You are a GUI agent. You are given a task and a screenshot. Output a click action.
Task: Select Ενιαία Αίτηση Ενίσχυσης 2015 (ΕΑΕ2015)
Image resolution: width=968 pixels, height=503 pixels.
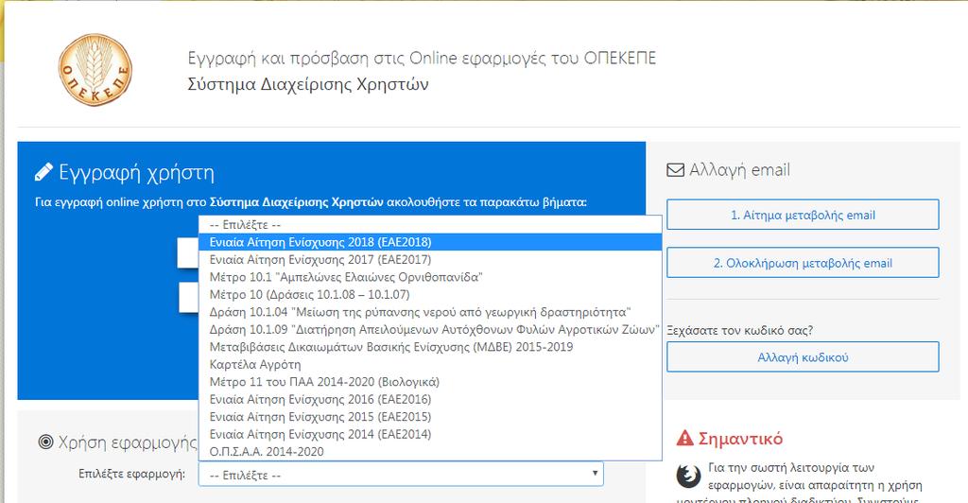[430, 417]
